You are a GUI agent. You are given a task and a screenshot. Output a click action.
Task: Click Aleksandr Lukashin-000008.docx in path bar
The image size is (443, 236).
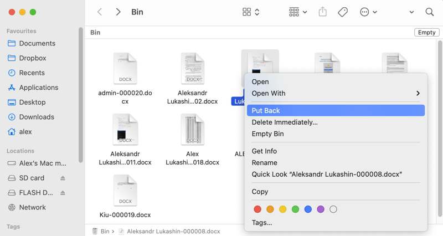(x=169, y=231)
